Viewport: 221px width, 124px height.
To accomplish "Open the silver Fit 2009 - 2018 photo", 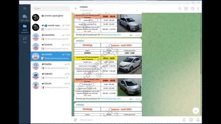I will tap(129, 87).
